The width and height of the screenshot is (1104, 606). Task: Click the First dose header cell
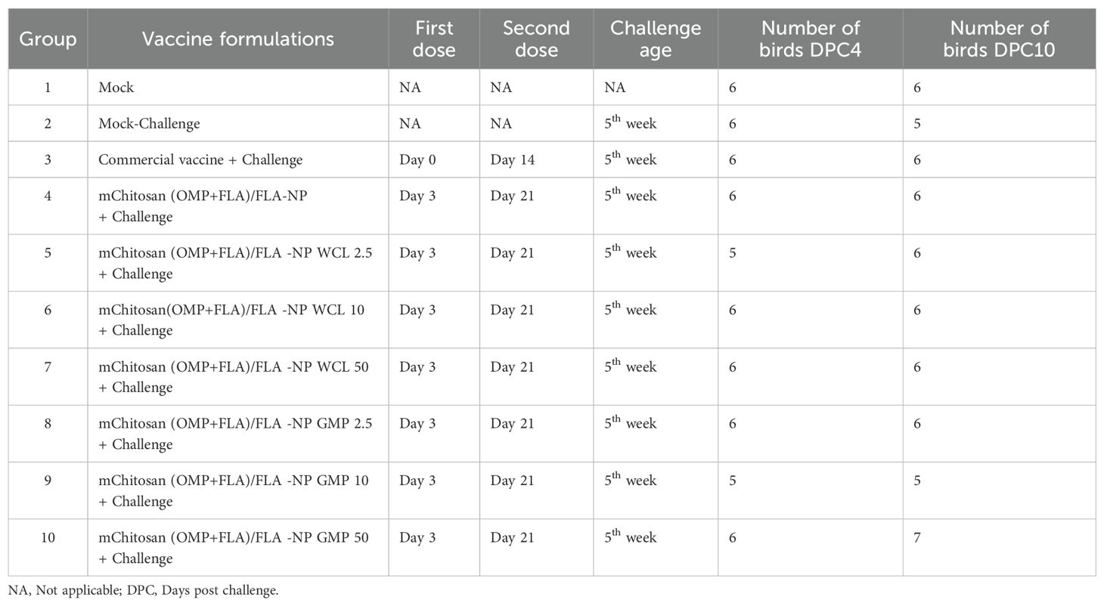tap(434, 39)
